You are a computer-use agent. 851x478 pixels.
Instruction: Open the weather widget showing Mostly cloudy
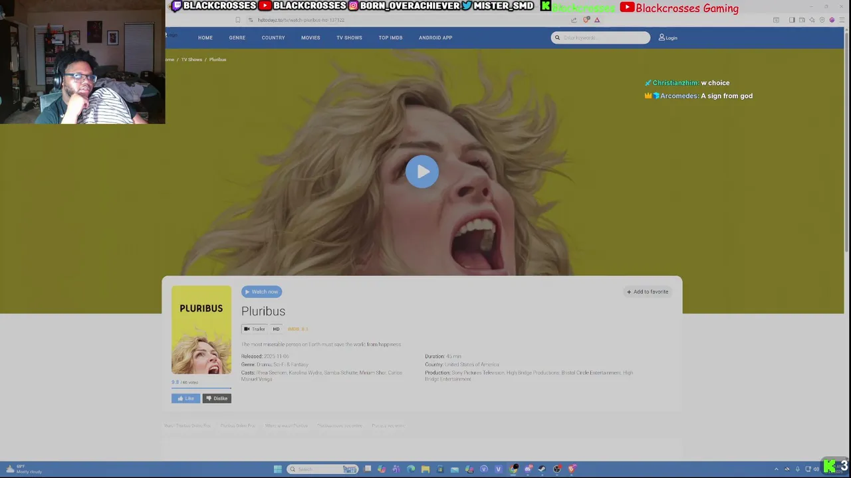click(x=24, y=469)
